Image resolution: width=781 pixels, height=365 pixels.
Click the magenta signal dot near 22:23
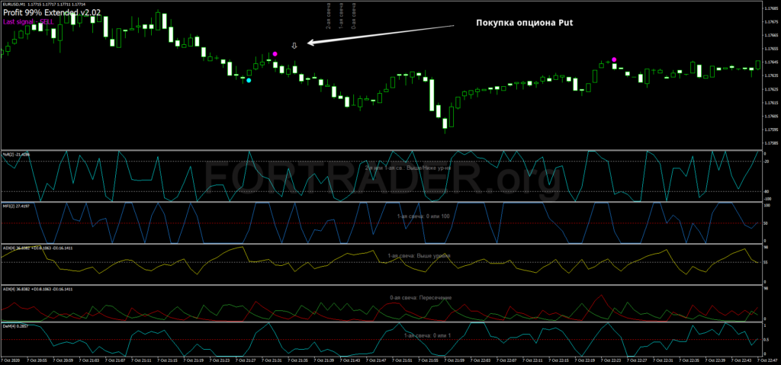pos(614,59)
